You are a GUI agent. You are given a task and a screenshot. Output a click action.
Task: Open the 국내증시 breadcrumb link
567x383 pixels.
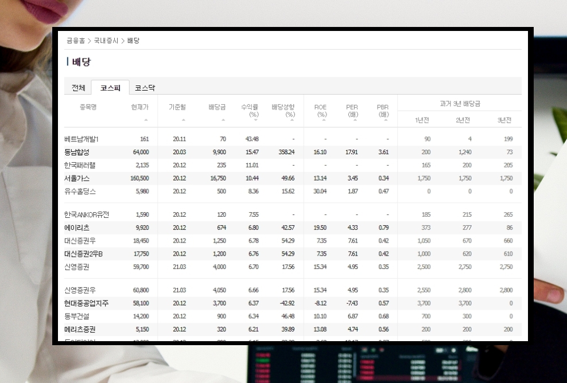(106, 41)
